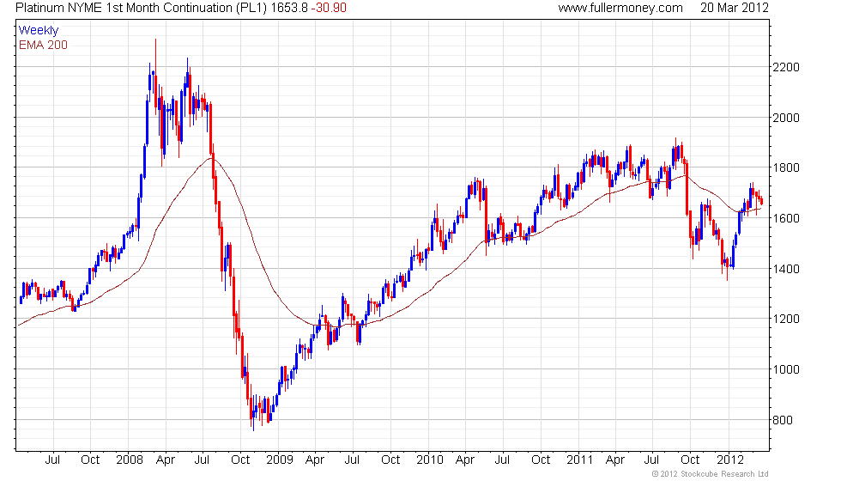Click the 2010 year label on time axis
The image size is (841, 481).
pos(430,460)
